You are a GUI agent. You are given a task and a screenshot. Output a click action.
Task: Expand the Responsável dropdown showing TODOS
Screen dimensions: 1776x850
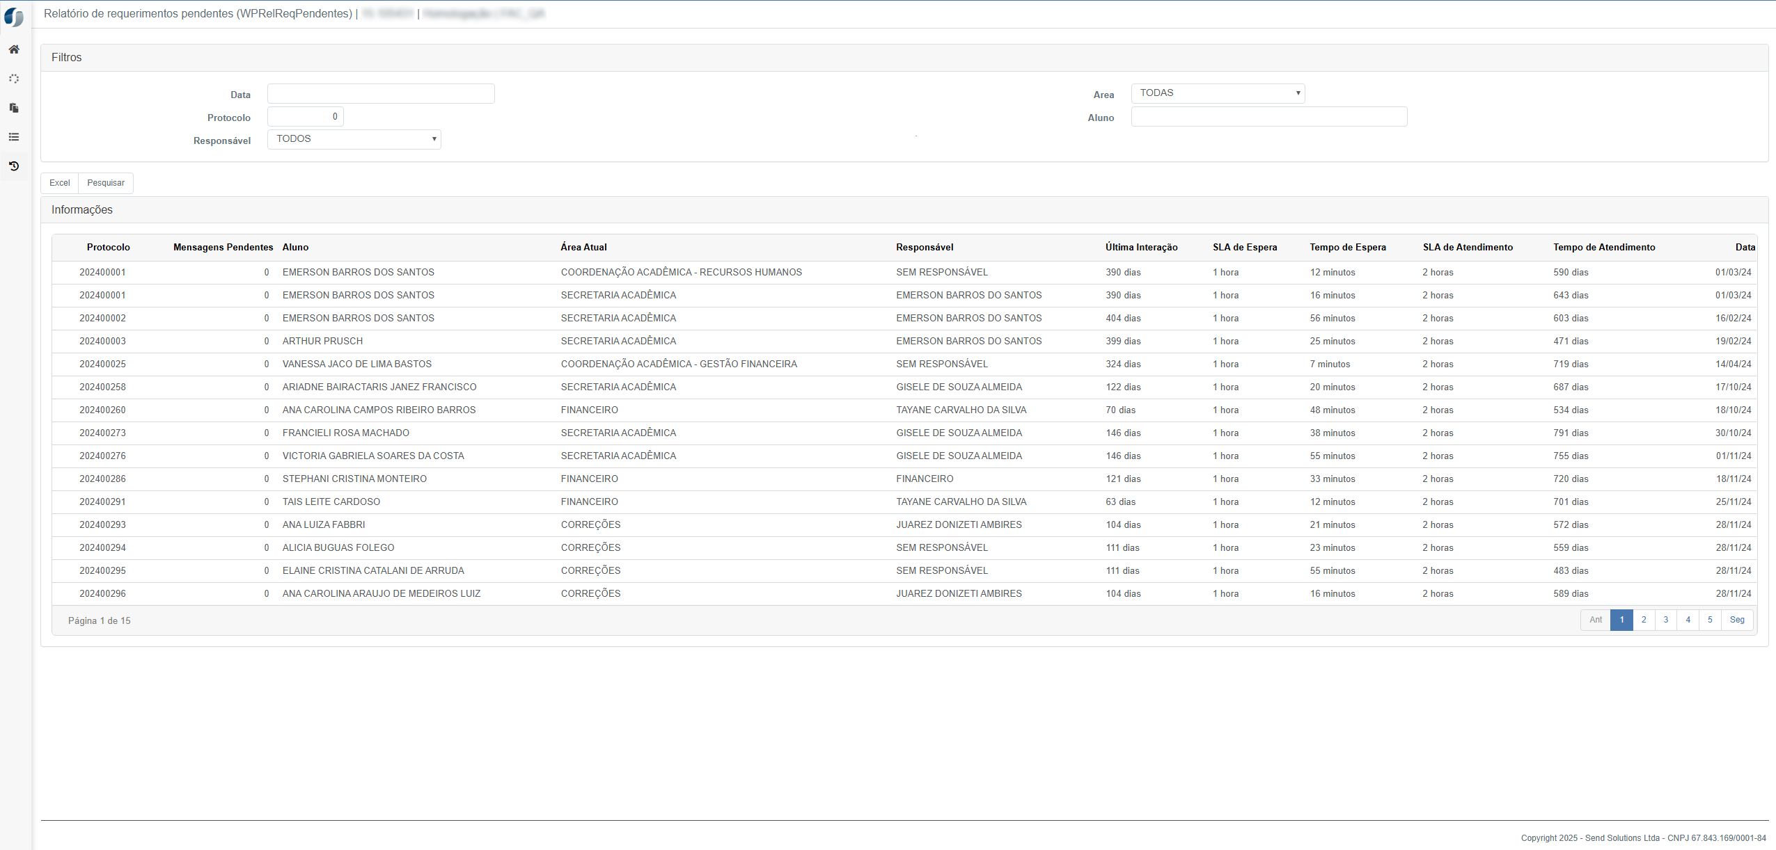pyautogui.click(x=354, y=139)
